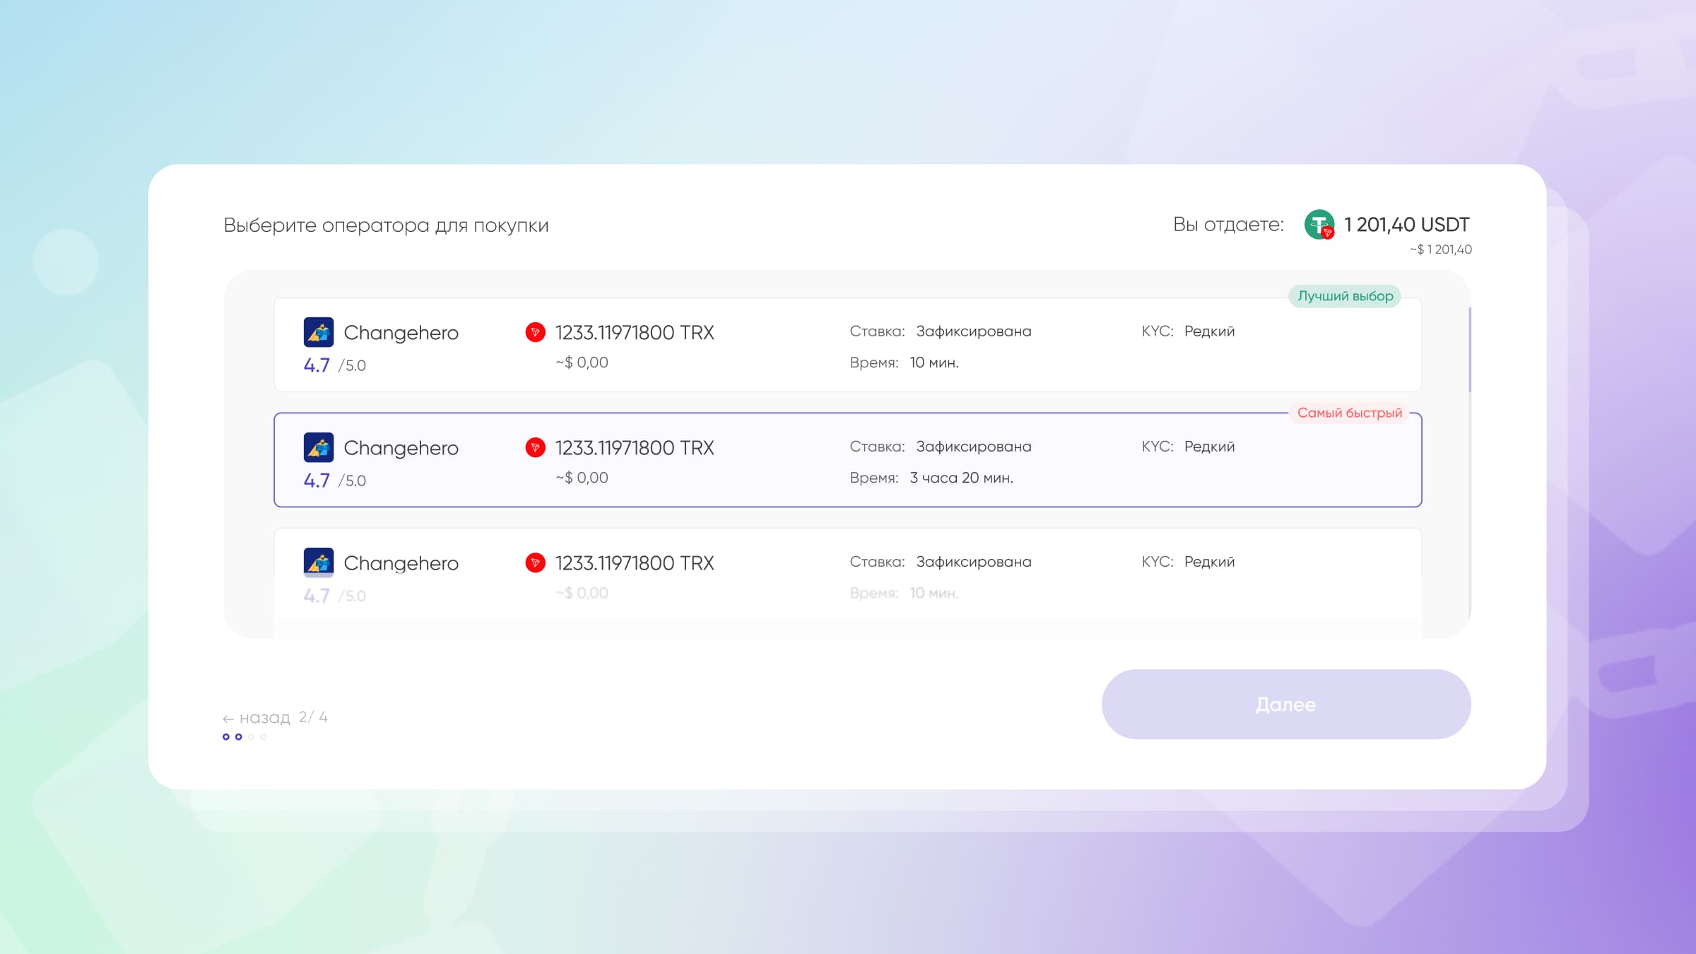Click the 4.7 rating in Самый быстрый card

[317, 481]
